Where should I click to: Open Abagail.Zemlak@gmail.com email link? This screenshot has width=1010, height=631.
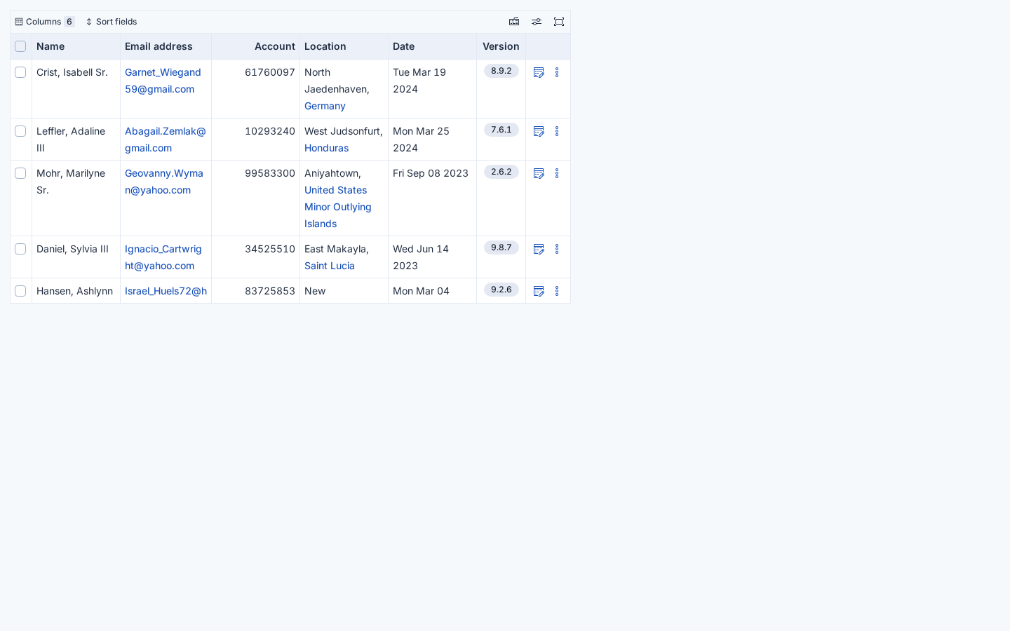pyautogui.click(x=166, y=140)
